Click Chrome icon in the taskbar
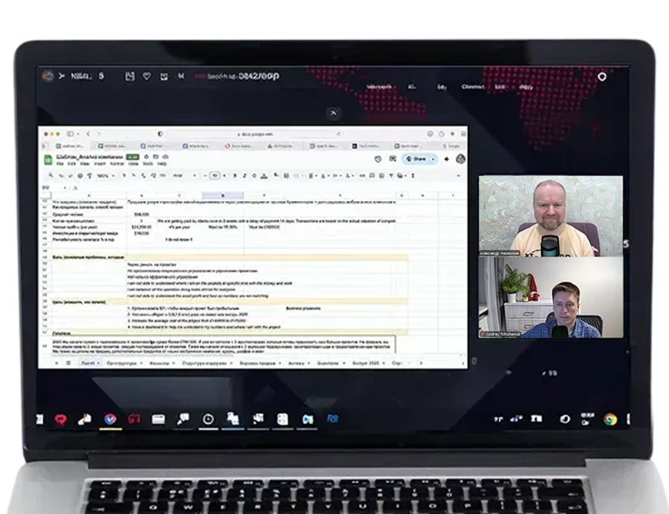Screen dimensions: 669x514 tap(610, 419)
